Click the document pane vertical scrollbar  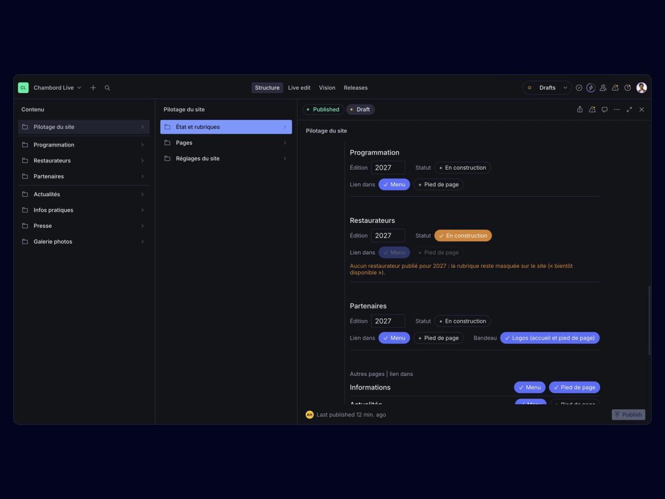[x=649, y=320]
